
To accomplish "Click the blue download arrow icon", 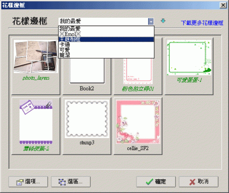I will click(163, 21).
